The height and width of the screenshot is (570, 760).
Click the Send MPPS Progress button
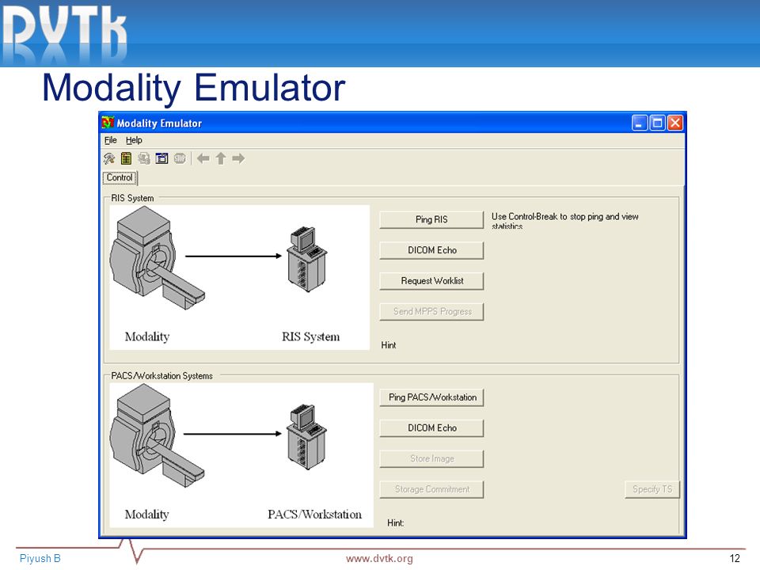(431, 312)
